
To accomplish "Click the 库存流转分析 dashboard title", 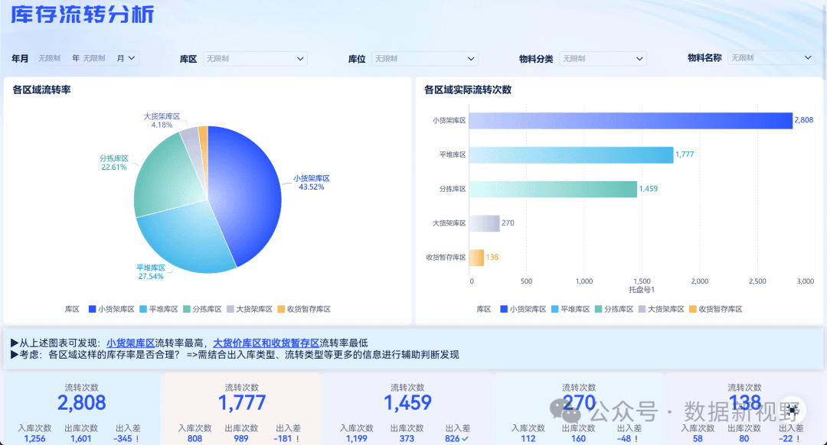I will click(82, 15).
